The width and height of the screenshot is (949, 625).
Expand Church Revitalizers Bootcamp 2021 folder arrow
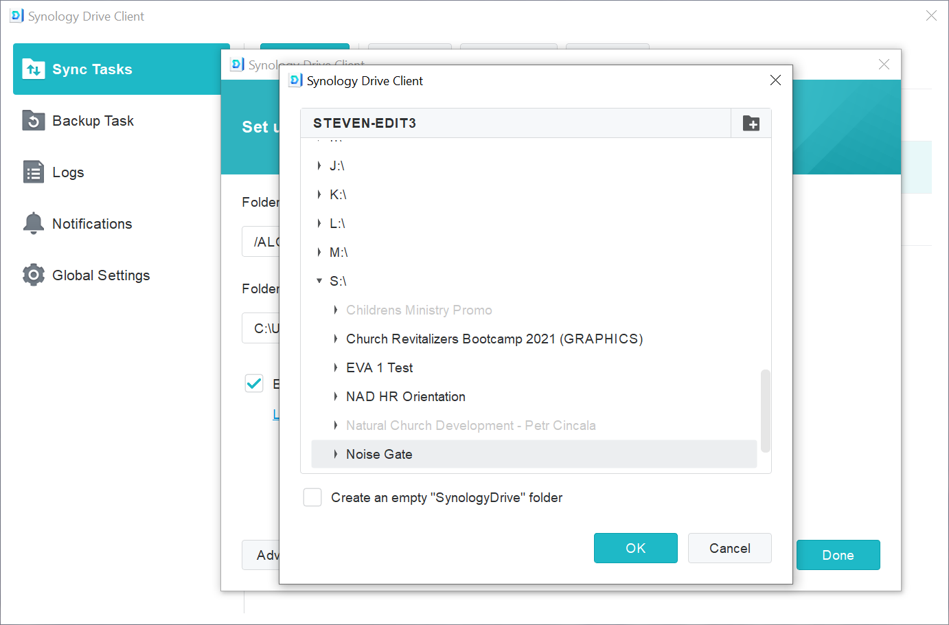tap(336, 339)
